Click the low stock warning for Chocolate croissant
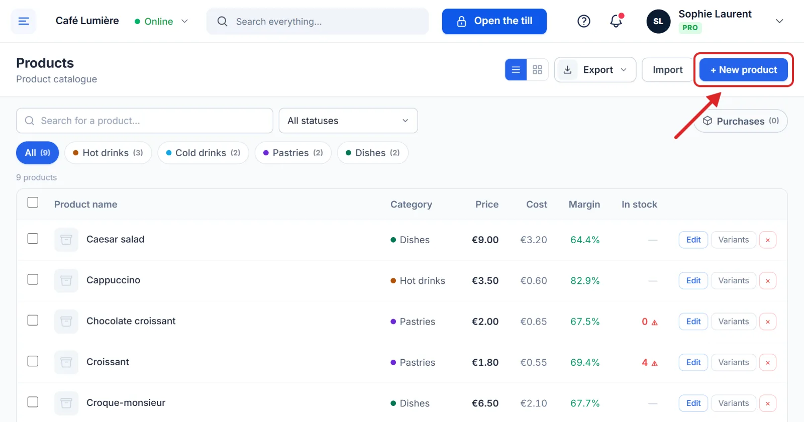The image size is (804, 422). pyautogui.click(x=655, y=322)
